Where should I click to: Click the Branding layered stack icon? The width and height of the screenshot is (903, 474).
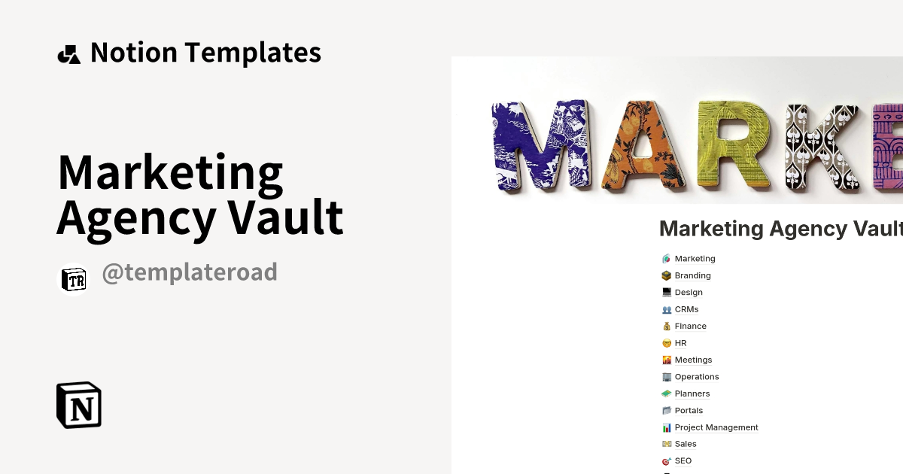pos(666,275)
